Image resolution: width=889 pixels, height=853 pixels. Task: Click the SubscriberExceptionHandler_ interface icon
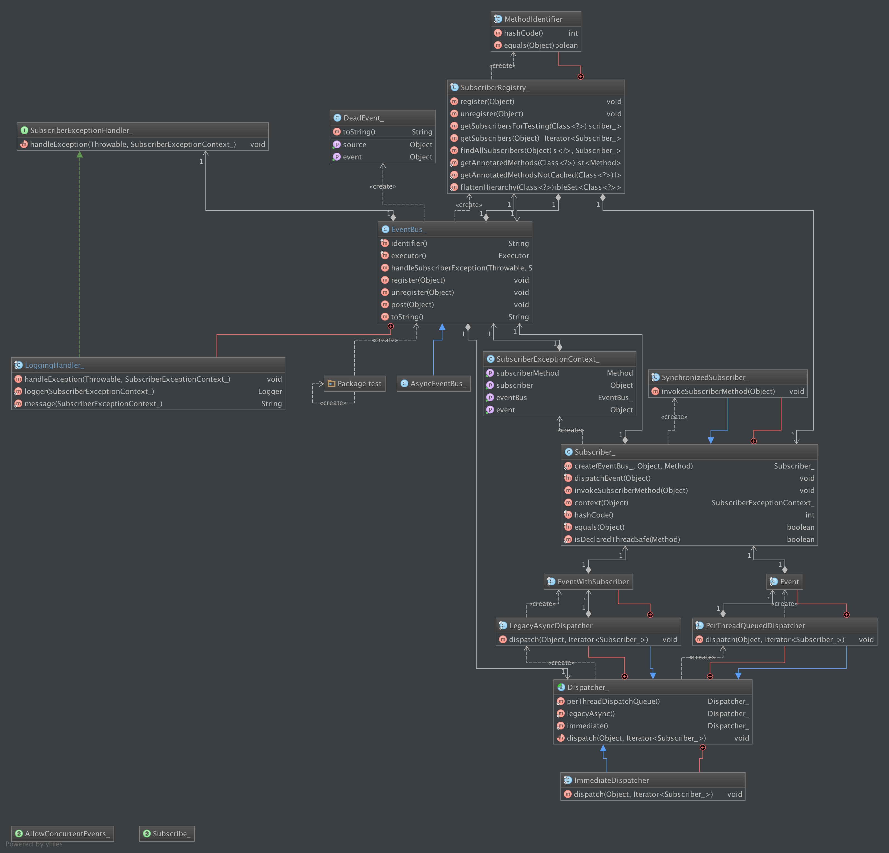24,130
